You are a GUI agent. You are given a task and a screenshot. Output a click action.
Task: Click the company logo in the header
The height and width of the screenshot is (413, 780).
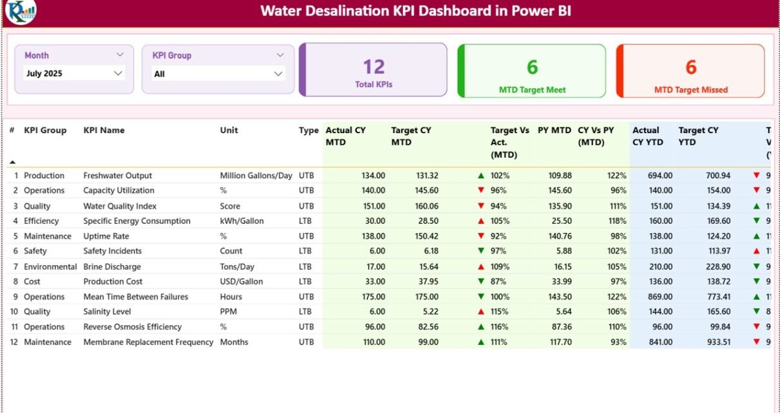(21, 12)
